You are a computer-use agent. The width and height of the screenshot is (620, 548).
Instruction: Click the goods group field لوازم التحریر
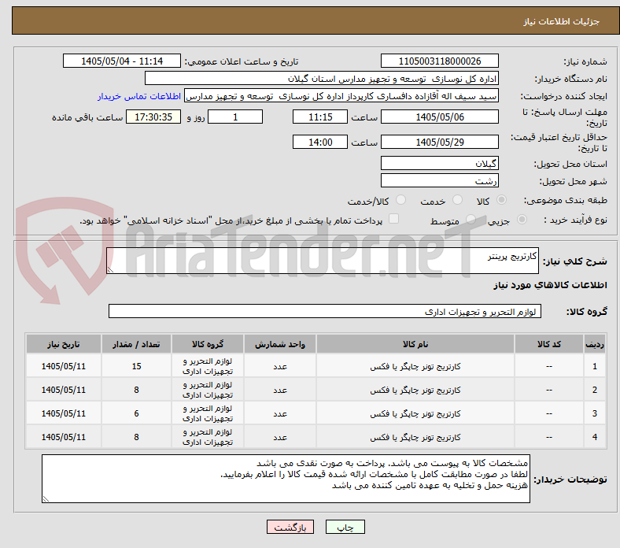(x=325, y=311)
